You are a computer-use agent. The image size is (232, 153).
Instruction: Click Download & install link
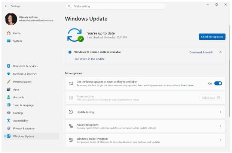click(201, 52)
